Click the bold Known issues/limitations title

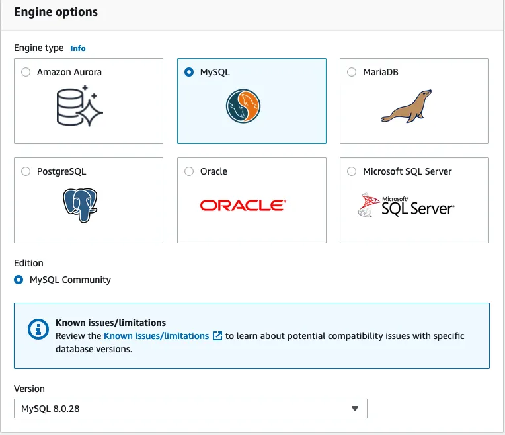click(x=111, y=323)
